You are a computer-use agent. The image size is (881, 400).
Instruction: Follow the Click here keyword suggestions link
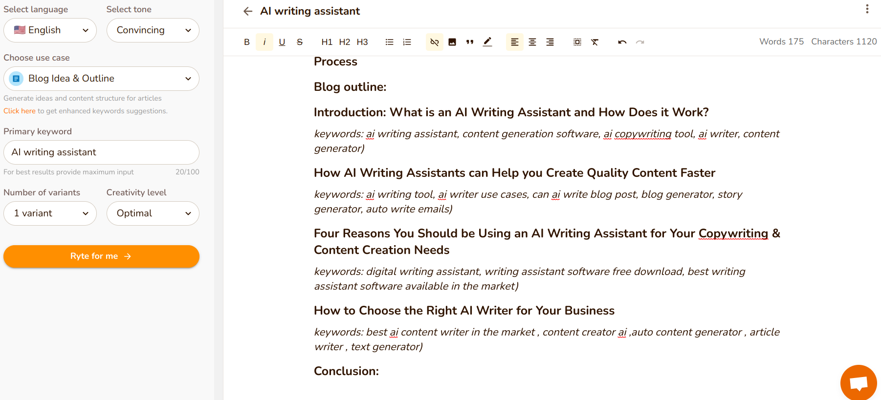pyautogui.click(x=20, y=111)
